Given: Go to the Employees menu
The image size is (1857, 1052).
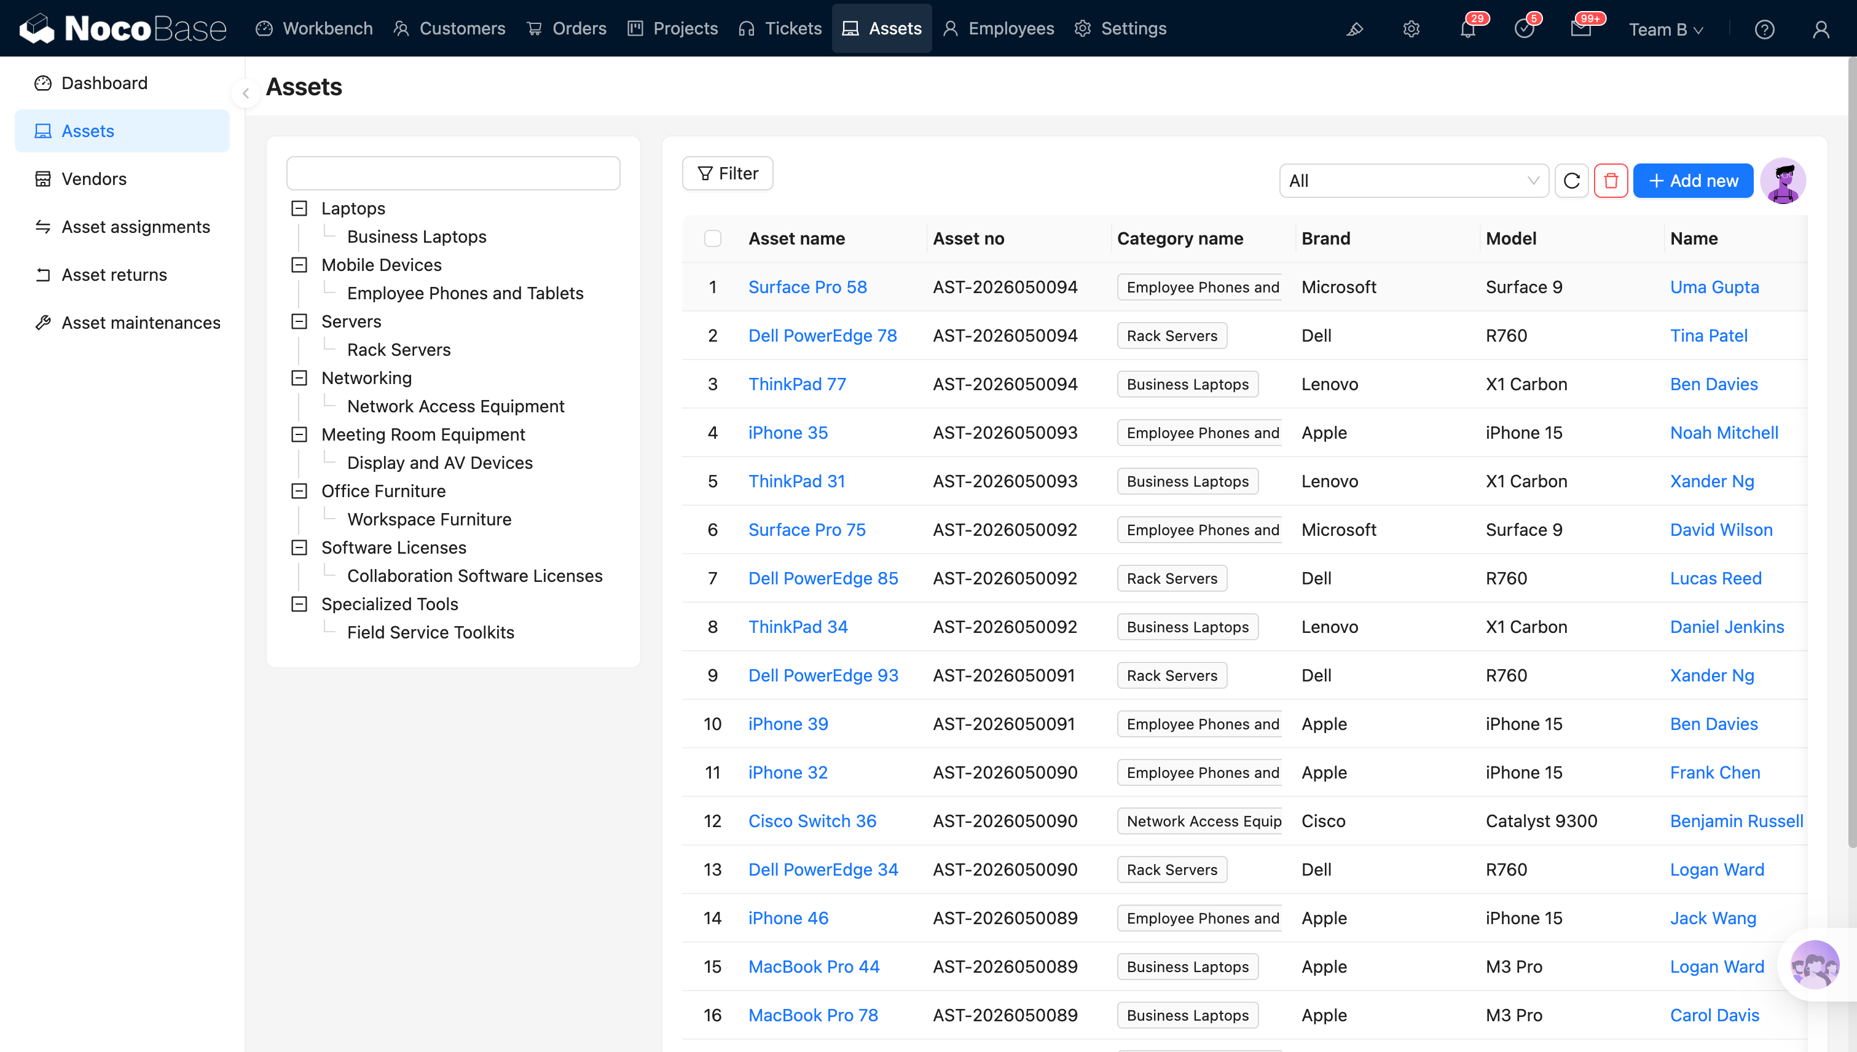Looking at the screenshot, I should 998,28.
